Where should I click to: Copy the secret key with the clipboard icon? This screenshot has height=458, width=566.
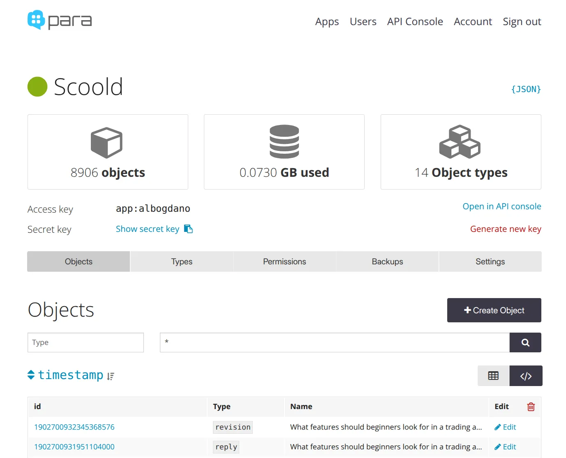tap(188, 229)
